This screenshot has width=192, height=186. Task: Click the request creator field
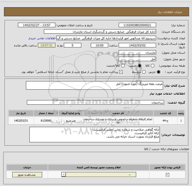106,38
